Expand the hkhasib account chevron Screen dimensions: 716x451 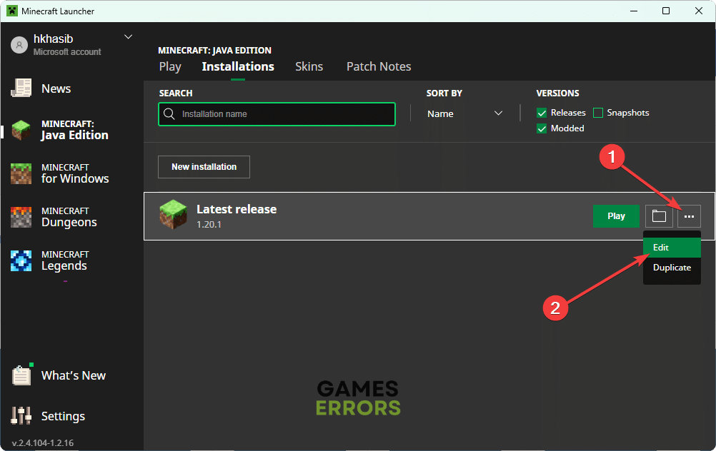(129, 37)
